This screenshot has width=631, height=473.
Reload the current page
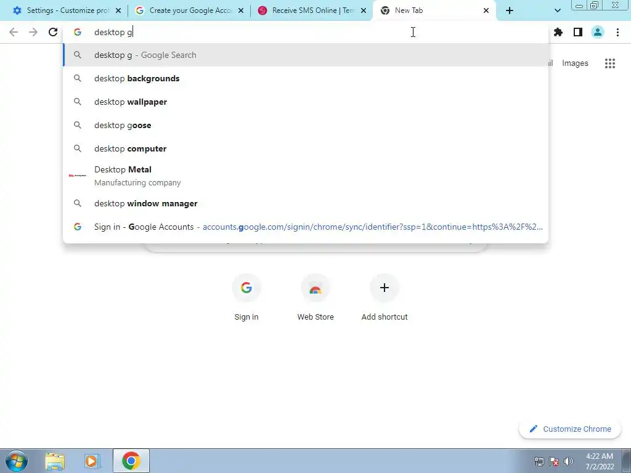(x=53, y=32)
